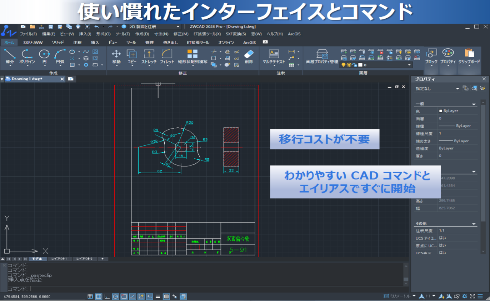The width and height of the screenshot is (490, 301).
Task: Toggle the layer on/off lightbulb icon
Action: click(343, 65)
